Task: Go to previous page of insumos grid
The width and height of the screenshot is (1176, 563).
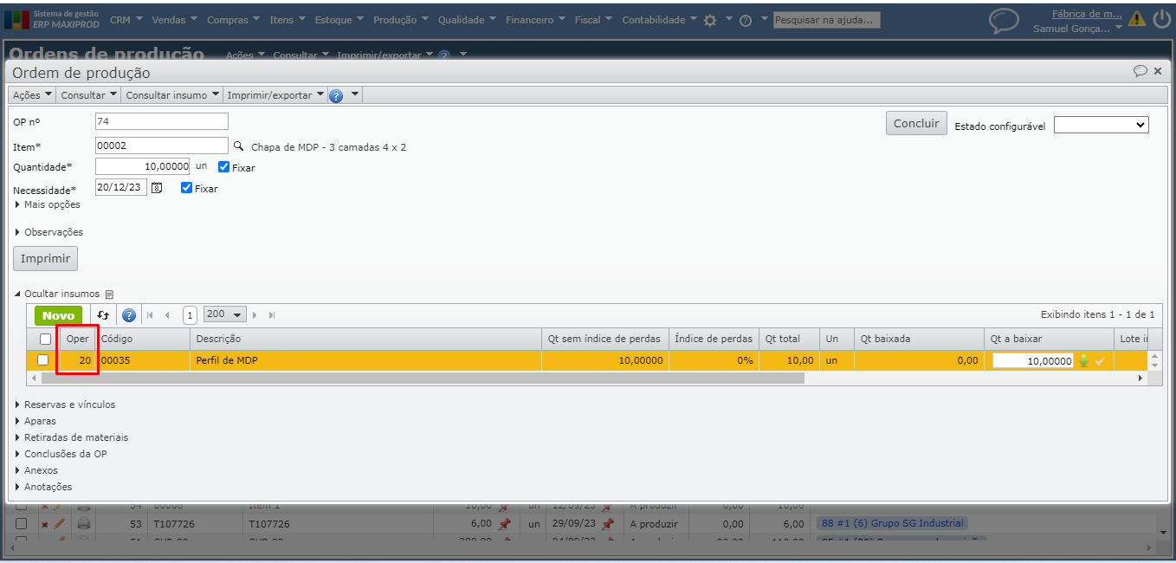Action: (x=167, y=315)
